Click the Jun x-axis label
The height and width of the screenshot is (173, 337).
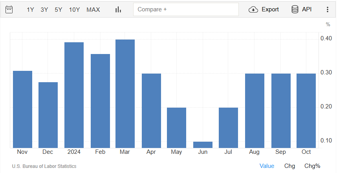click(x=203, y=152)
